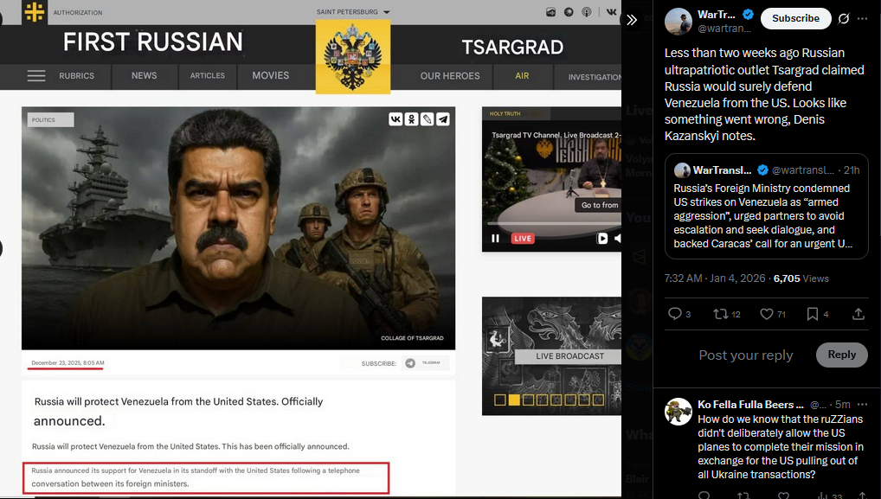
Task: Share the article via the Odnoklassniki icon
Action: 411,119
